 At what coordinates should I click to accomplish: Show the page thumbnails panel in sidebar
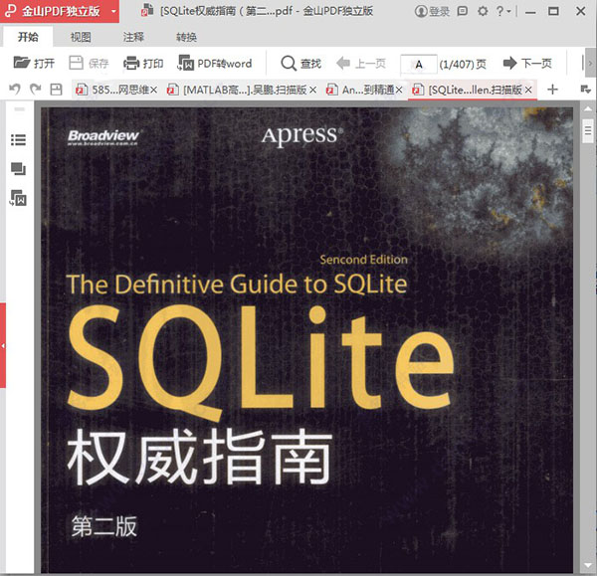tap(18, 169)
